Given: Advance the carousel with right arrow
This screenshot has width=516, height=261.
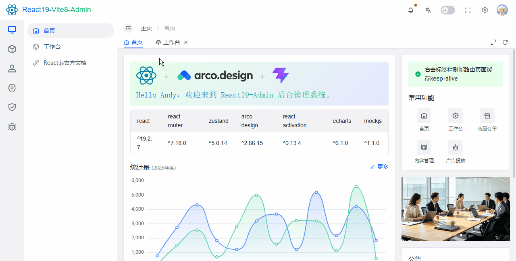Looking at the screenshot, I should pos(500,209).
